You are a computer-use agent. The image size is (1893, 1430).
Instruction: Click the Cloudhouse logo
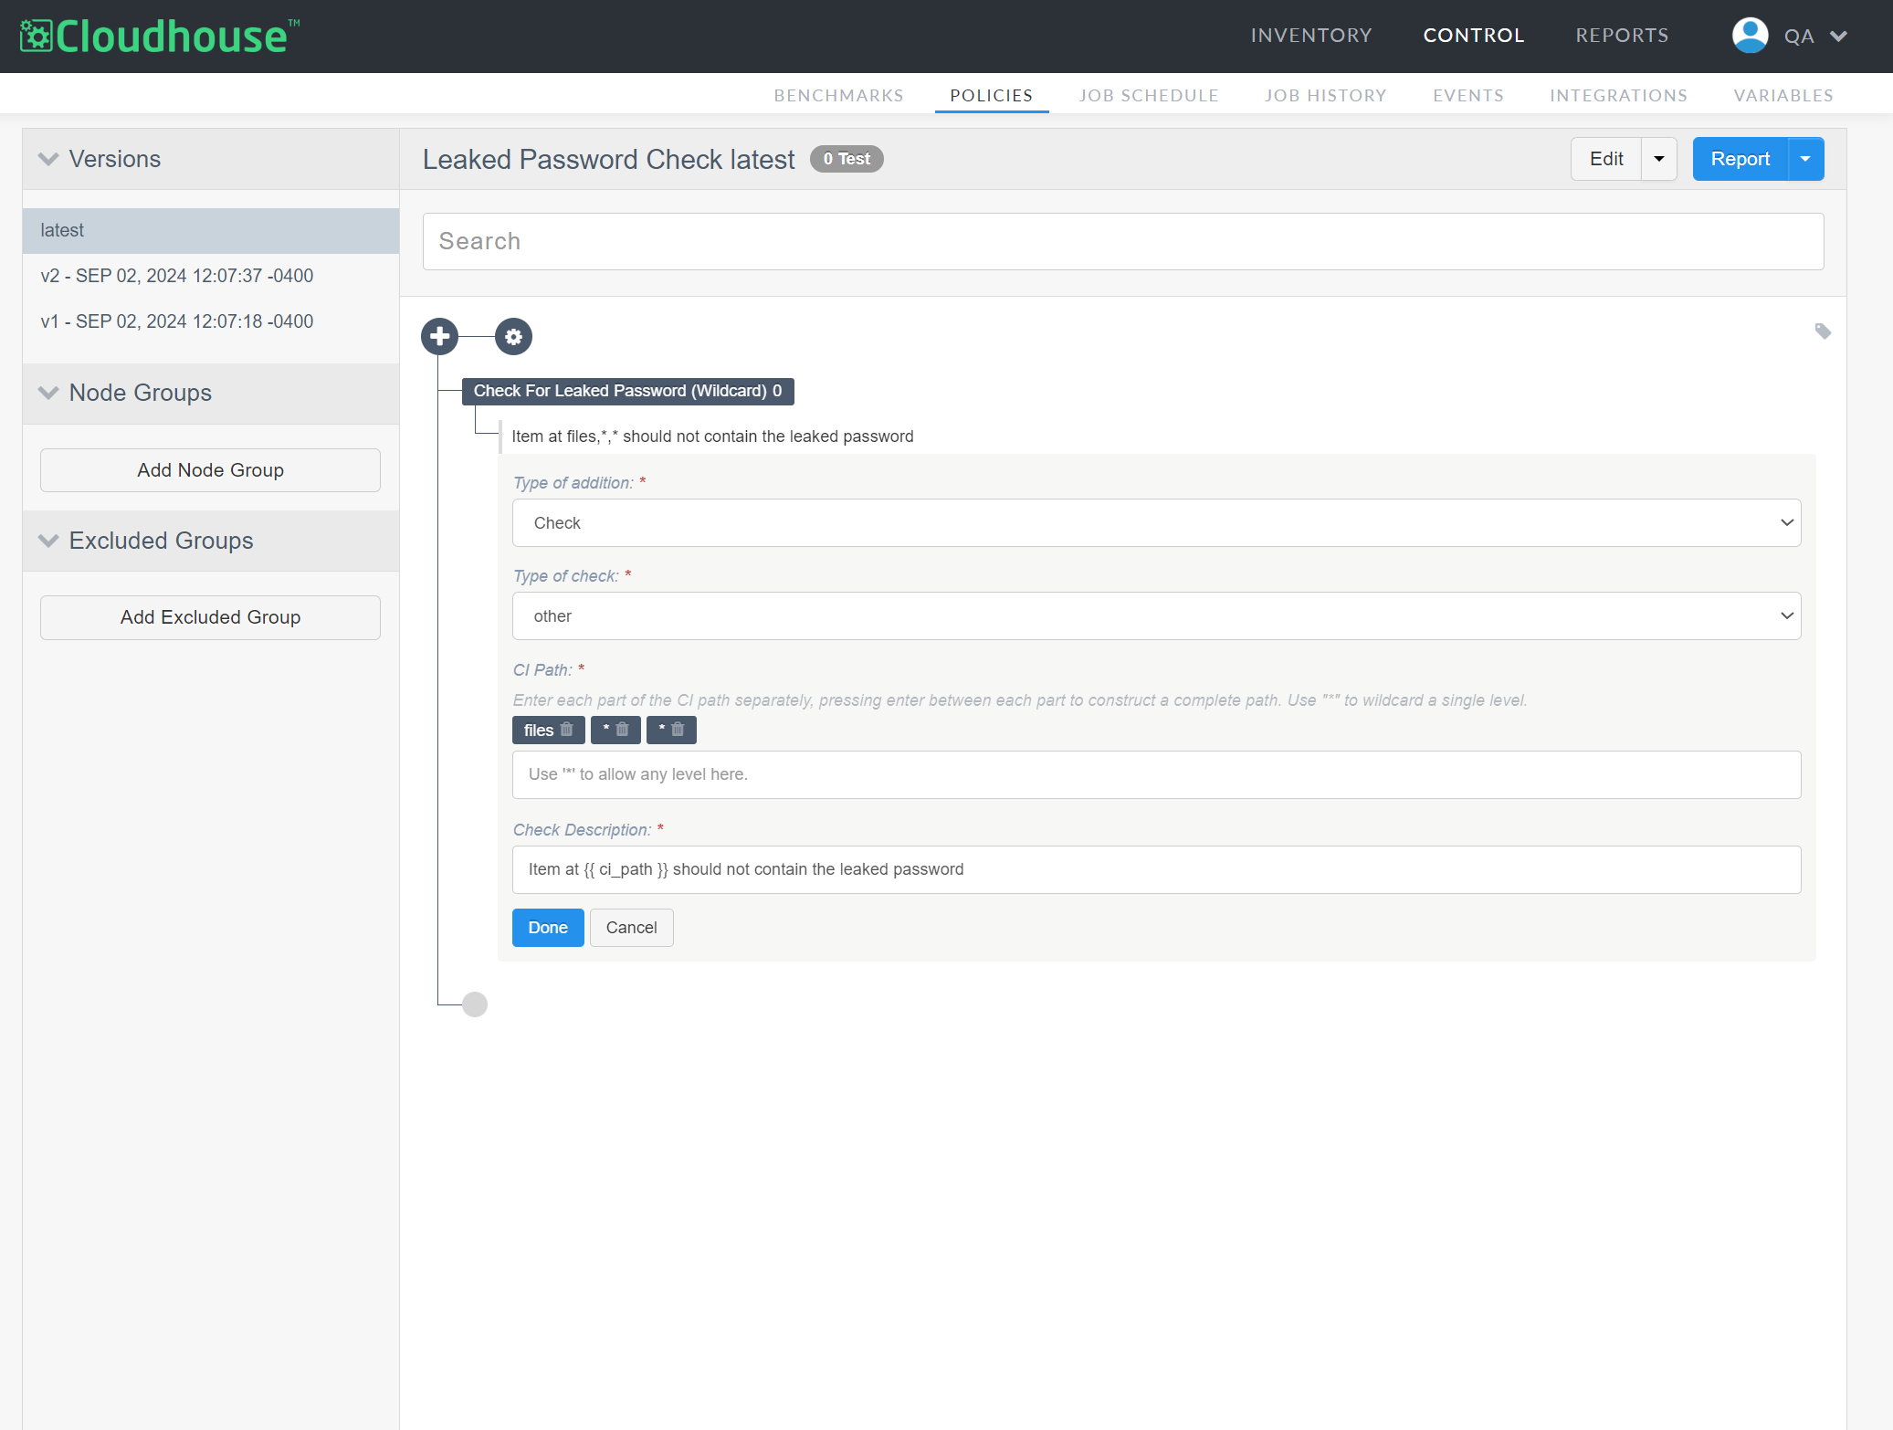(160, 36)
